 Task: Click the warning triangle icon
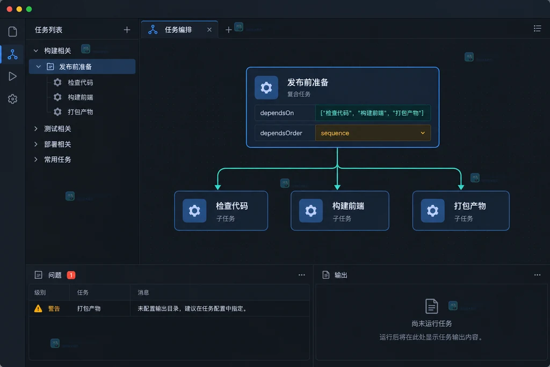pos(38,309)
